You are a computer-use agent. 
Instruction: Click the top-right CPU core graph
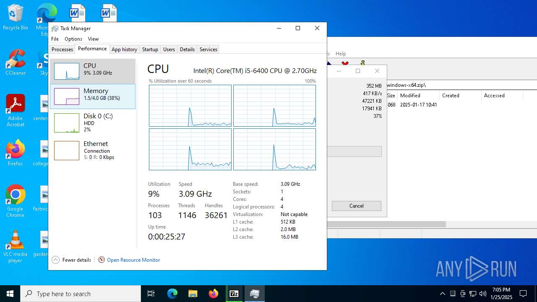(274, 106)
